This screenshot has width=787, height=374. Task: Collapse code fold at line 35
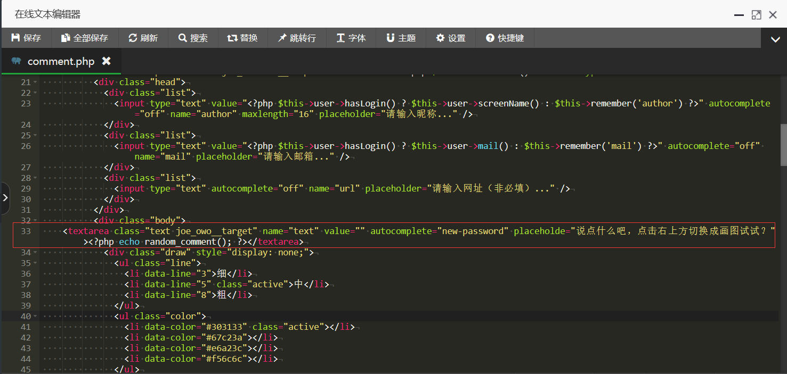[x=35, y=263]
